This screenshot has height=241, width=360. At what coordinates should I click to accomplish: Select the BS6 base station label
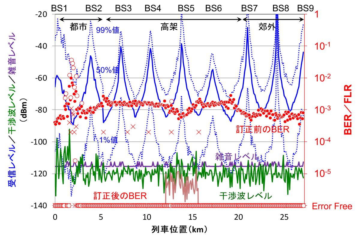(214, 8)
